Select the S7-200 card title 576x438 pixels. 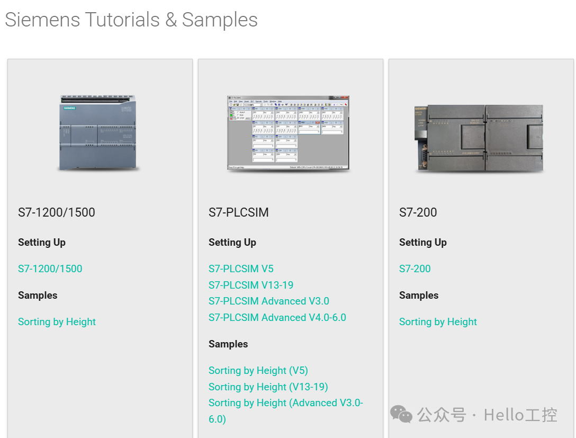point(418,212)
